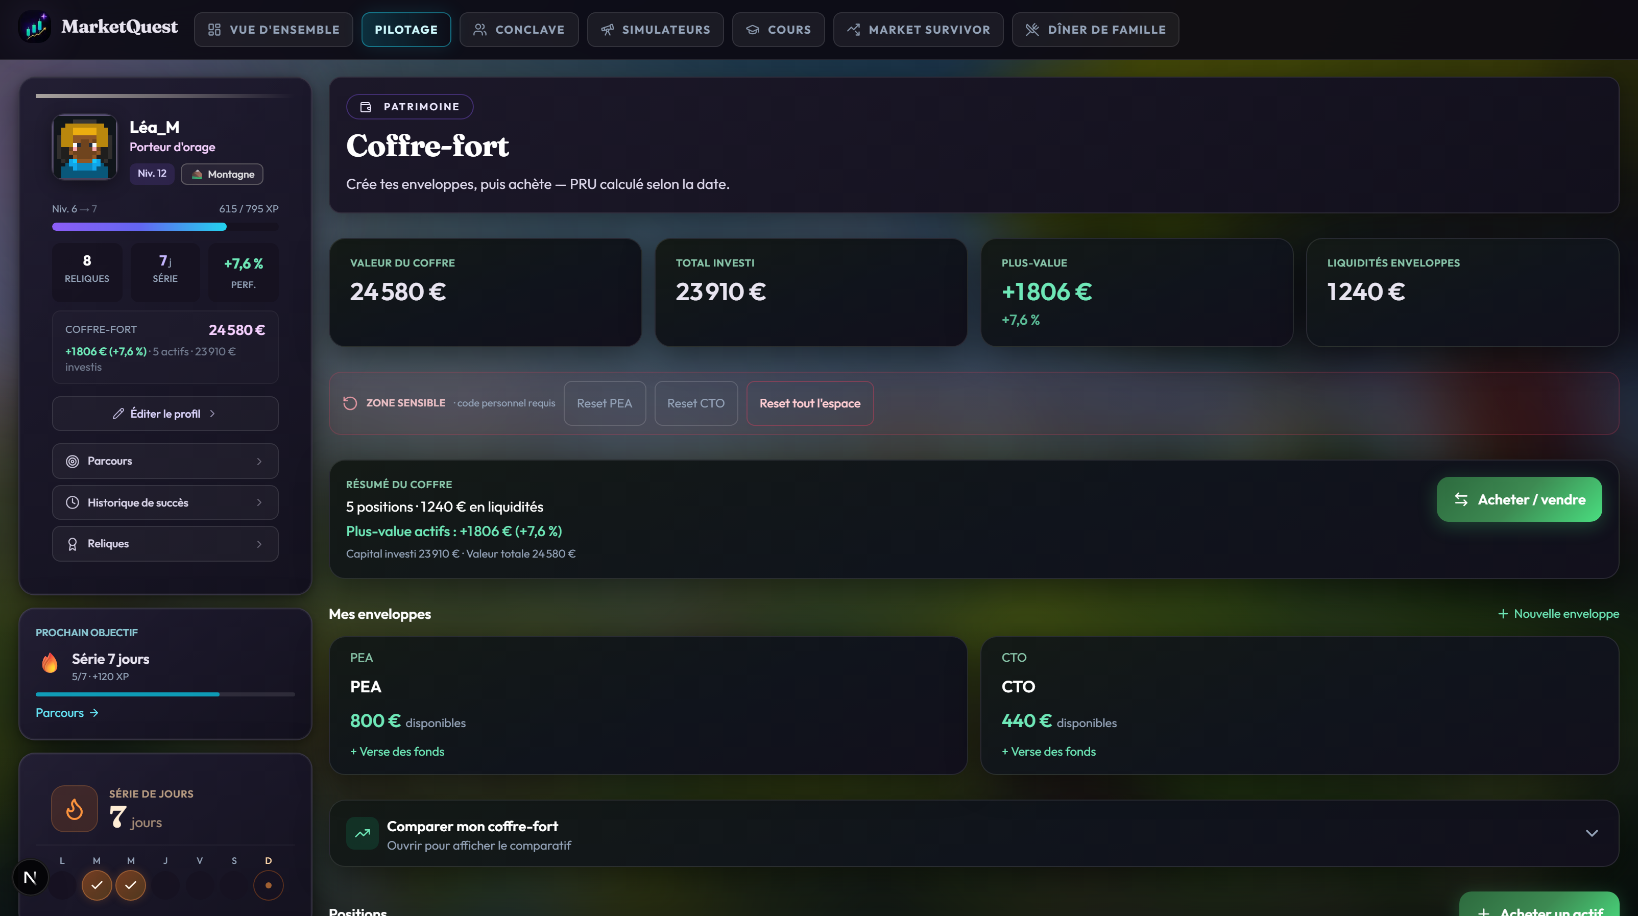Toggle the second M day checkmark circle

[x=130, y=885]
